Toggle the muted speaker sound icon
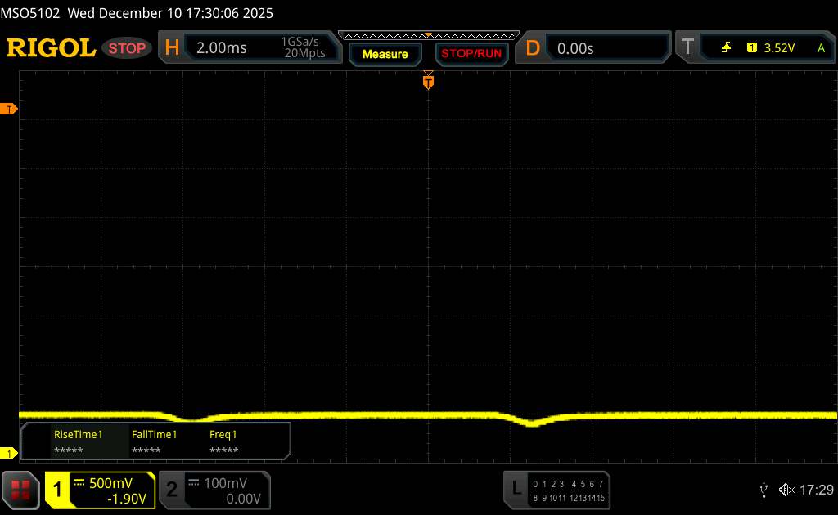The height and width of the screenshot is (515, 838). tap(786, 490)
